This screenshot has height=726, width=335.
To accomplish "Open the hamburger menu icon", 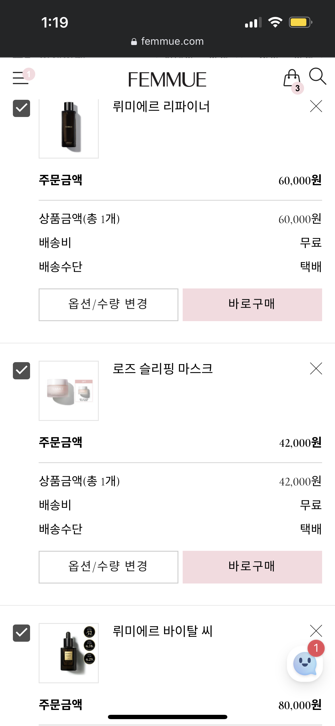I will pos(21,78).
